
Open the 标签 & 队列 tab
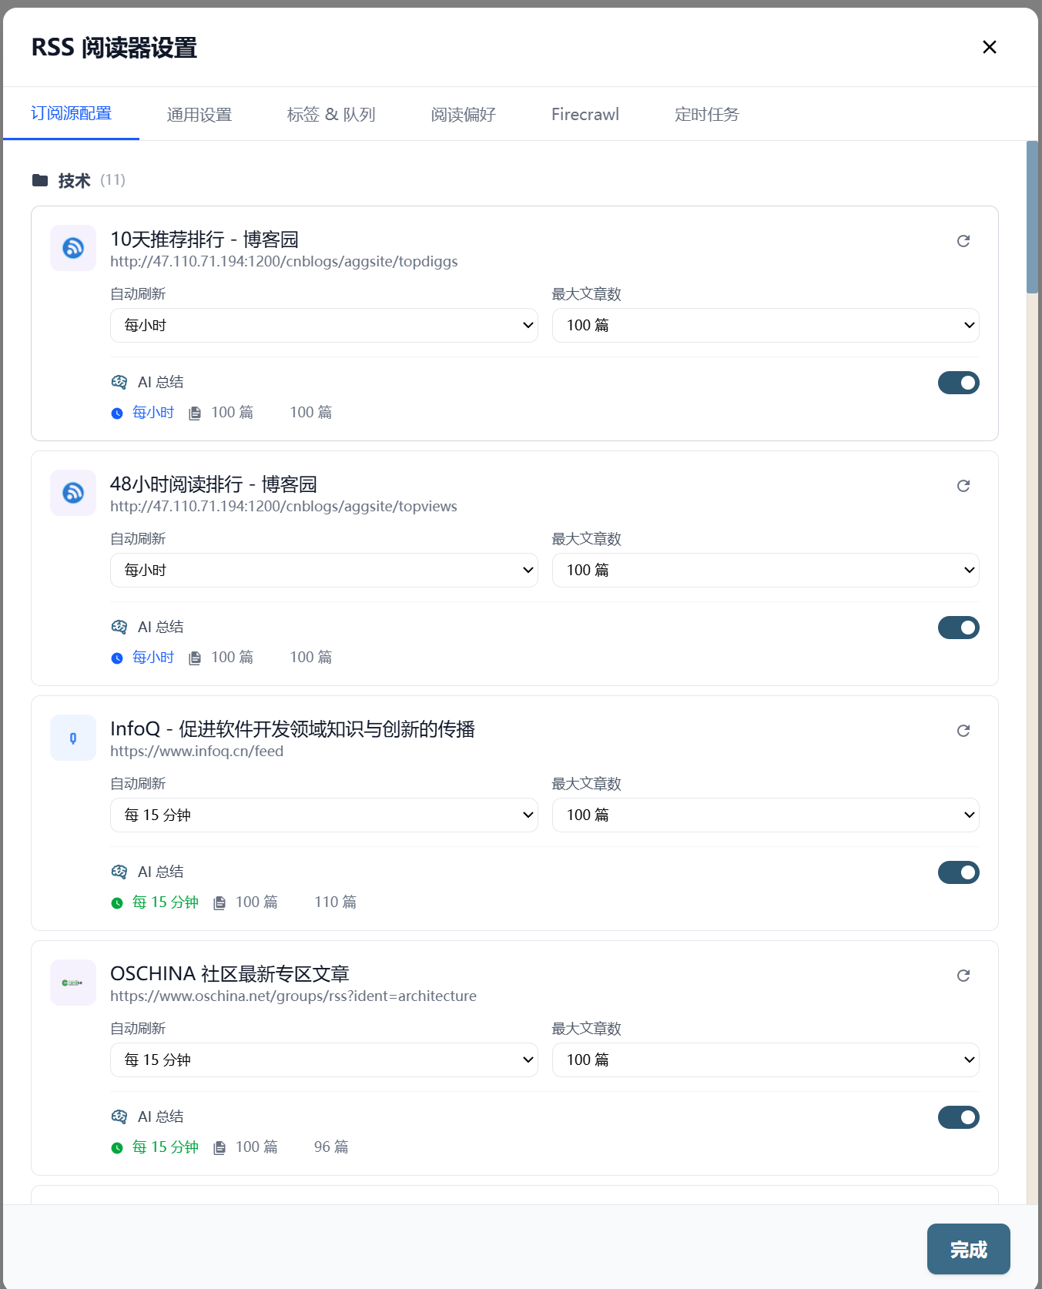(331, 115)
